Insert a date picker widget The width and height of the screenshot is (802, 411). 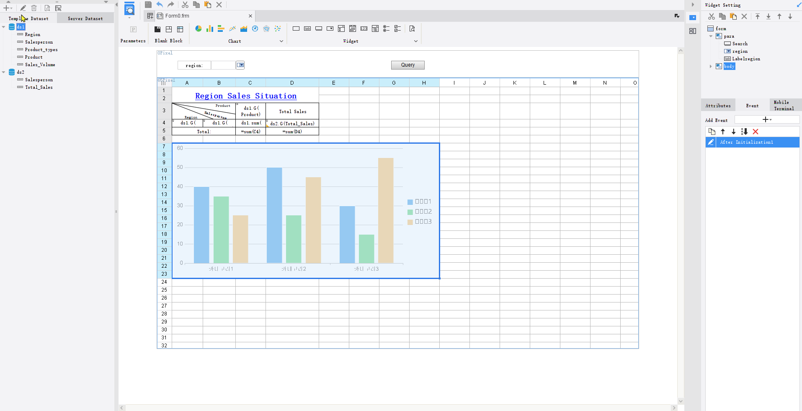(x=353, y=28)
